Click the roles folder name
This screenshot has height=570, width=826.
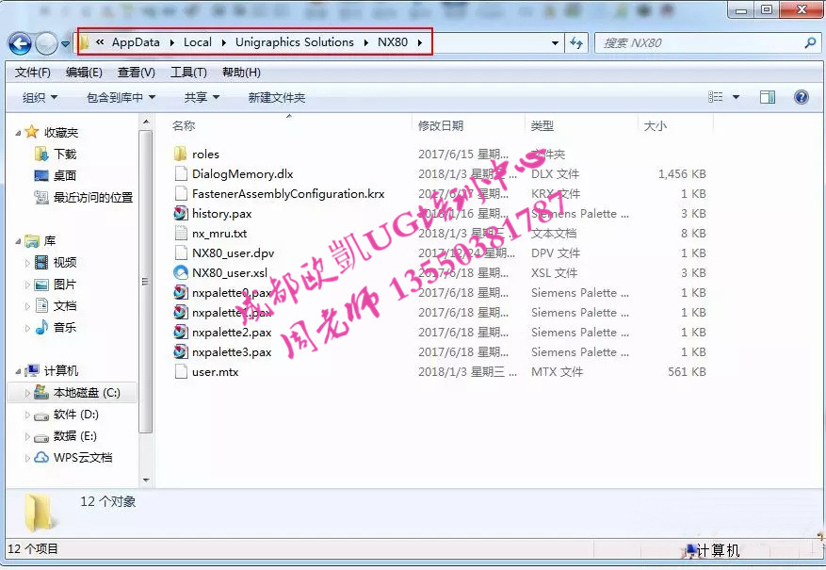pos(205,155)
